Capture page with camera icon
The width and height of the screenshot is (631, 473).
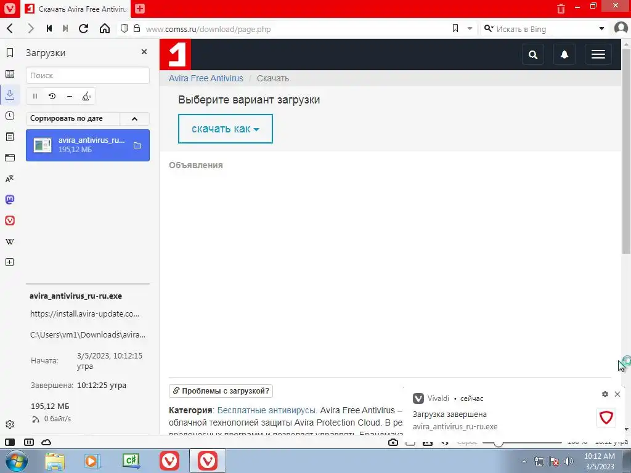coord(393,442)
